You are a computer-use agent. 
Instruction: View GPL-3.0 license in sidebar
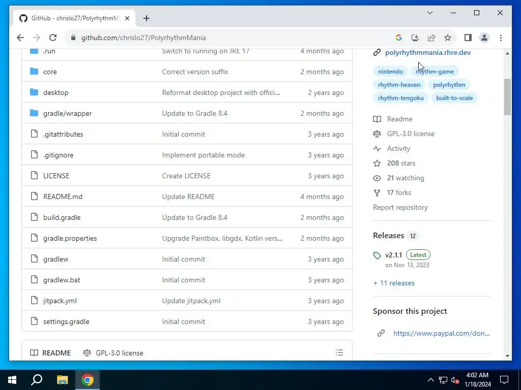[x=403, y=134]
